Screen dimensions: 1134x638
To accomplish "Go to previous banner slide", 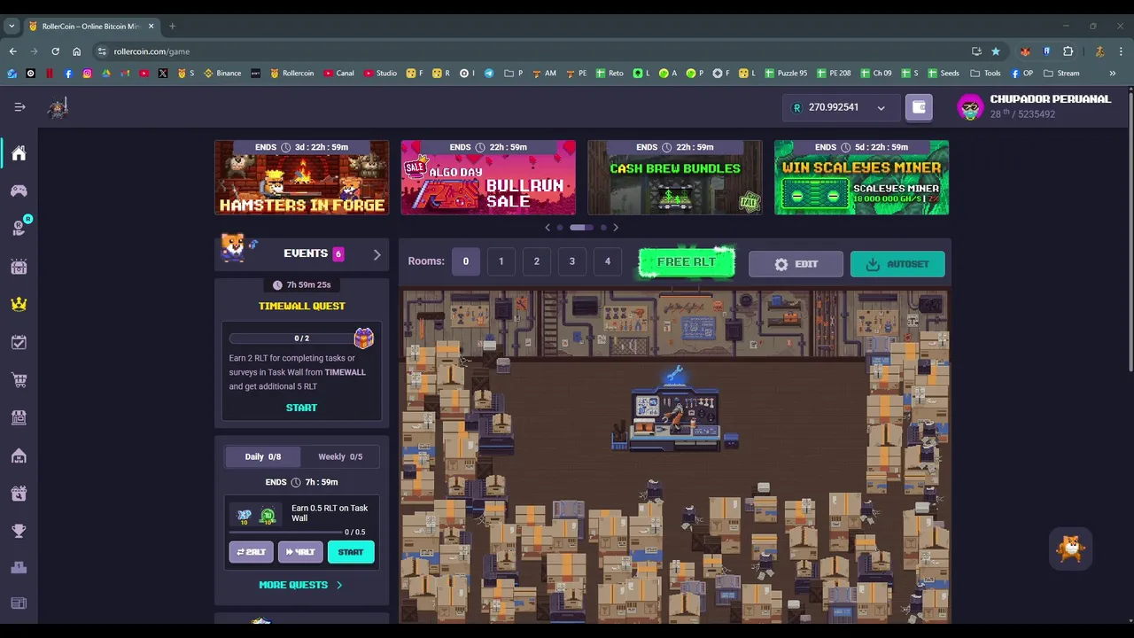I will coord(548,228).
